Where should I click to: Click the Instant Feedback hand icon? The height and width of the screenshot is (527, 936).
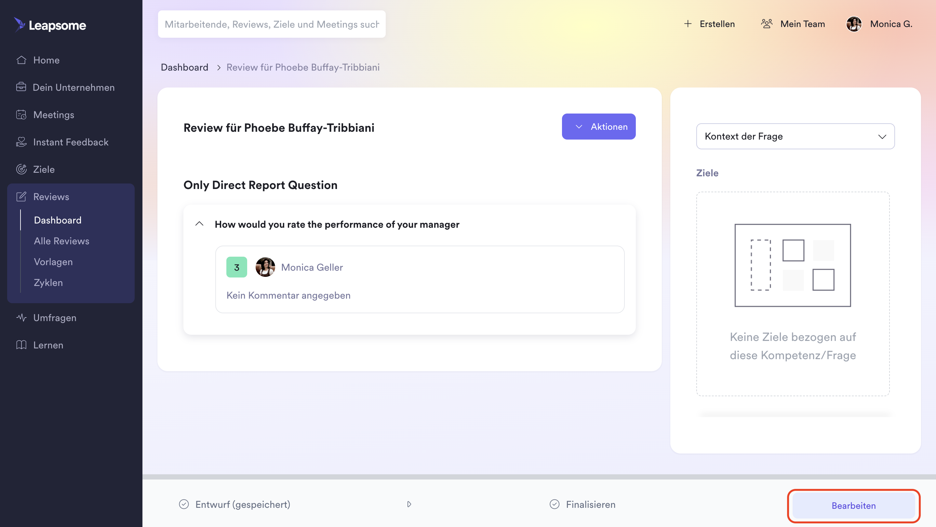(21, 142)
